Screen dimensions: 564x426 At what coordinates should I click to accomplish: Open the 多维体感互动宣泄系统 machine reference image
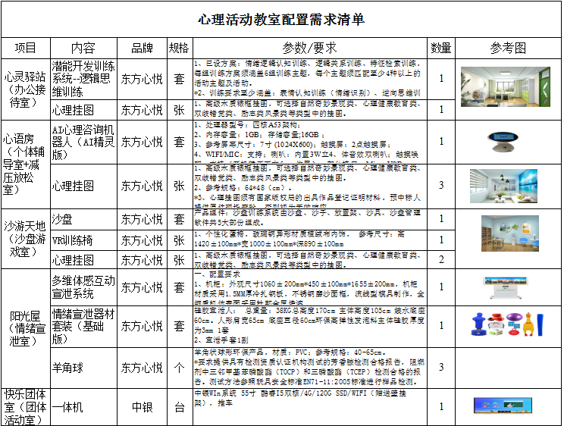[506, 288]
